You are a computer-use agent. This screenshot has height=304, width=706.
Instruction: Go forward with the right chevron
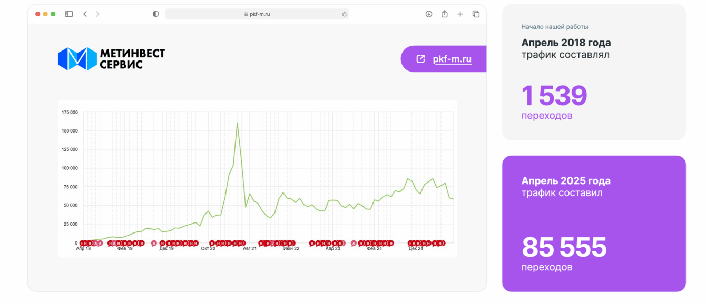click(x=97, y=14)
